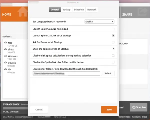Click the cloud icon next to Mac
Image resolution: width=150 pixels, height=120 pixels.
(x=5, y=43)
